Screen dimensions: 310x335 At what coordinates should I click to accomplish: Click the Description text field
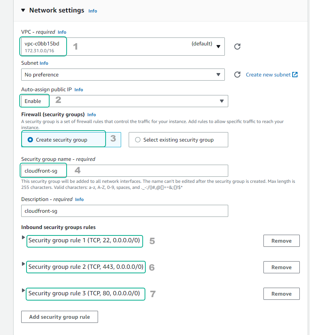[124, 210]
